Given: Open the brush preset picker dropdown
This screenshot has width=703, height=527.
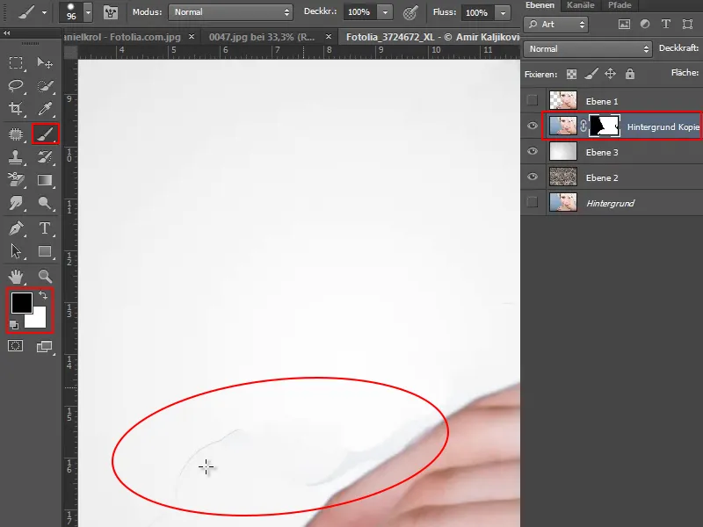Looking at the screenshot, I should [x=88, y=12].
